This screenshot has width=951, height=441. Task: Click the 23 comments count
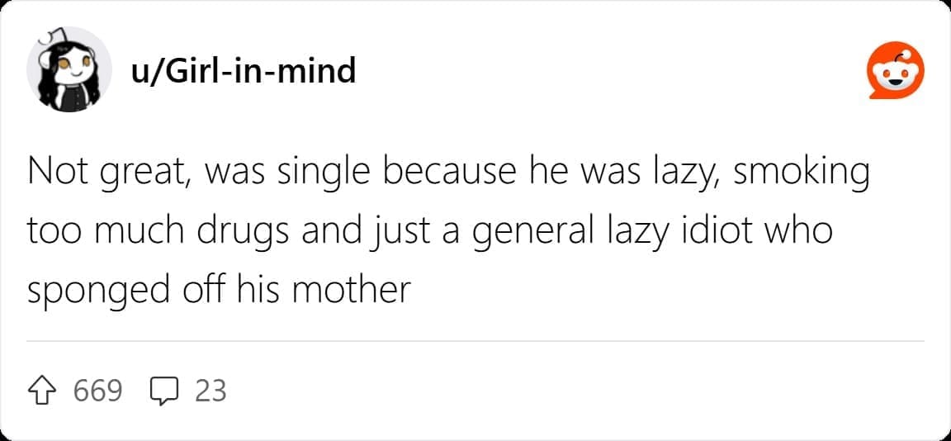tap(211, 390)
